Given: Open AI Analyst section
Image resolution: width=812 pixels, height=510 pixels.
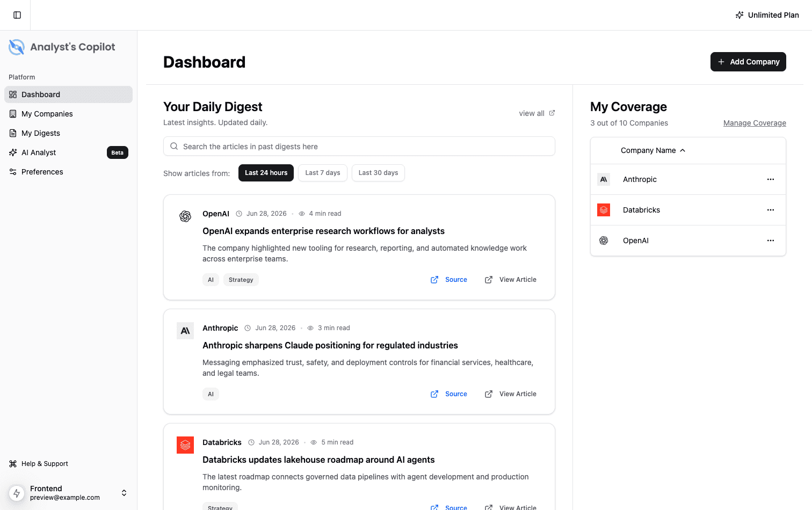Looking at the screenshot, I should click(68, 152).
